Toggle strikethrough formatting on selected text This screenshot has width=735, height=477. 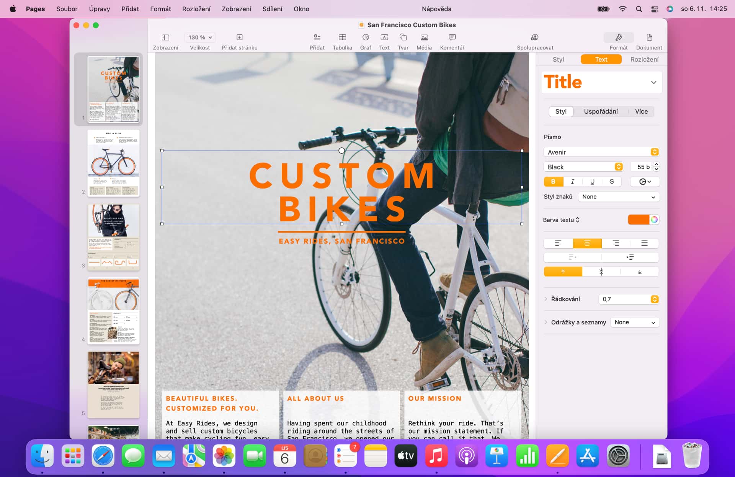click(611, 181)
